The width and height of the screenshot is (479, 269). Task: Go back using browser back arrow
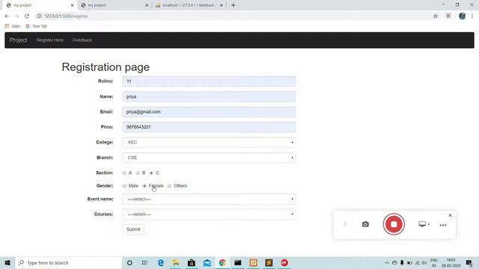coord(7,16)
